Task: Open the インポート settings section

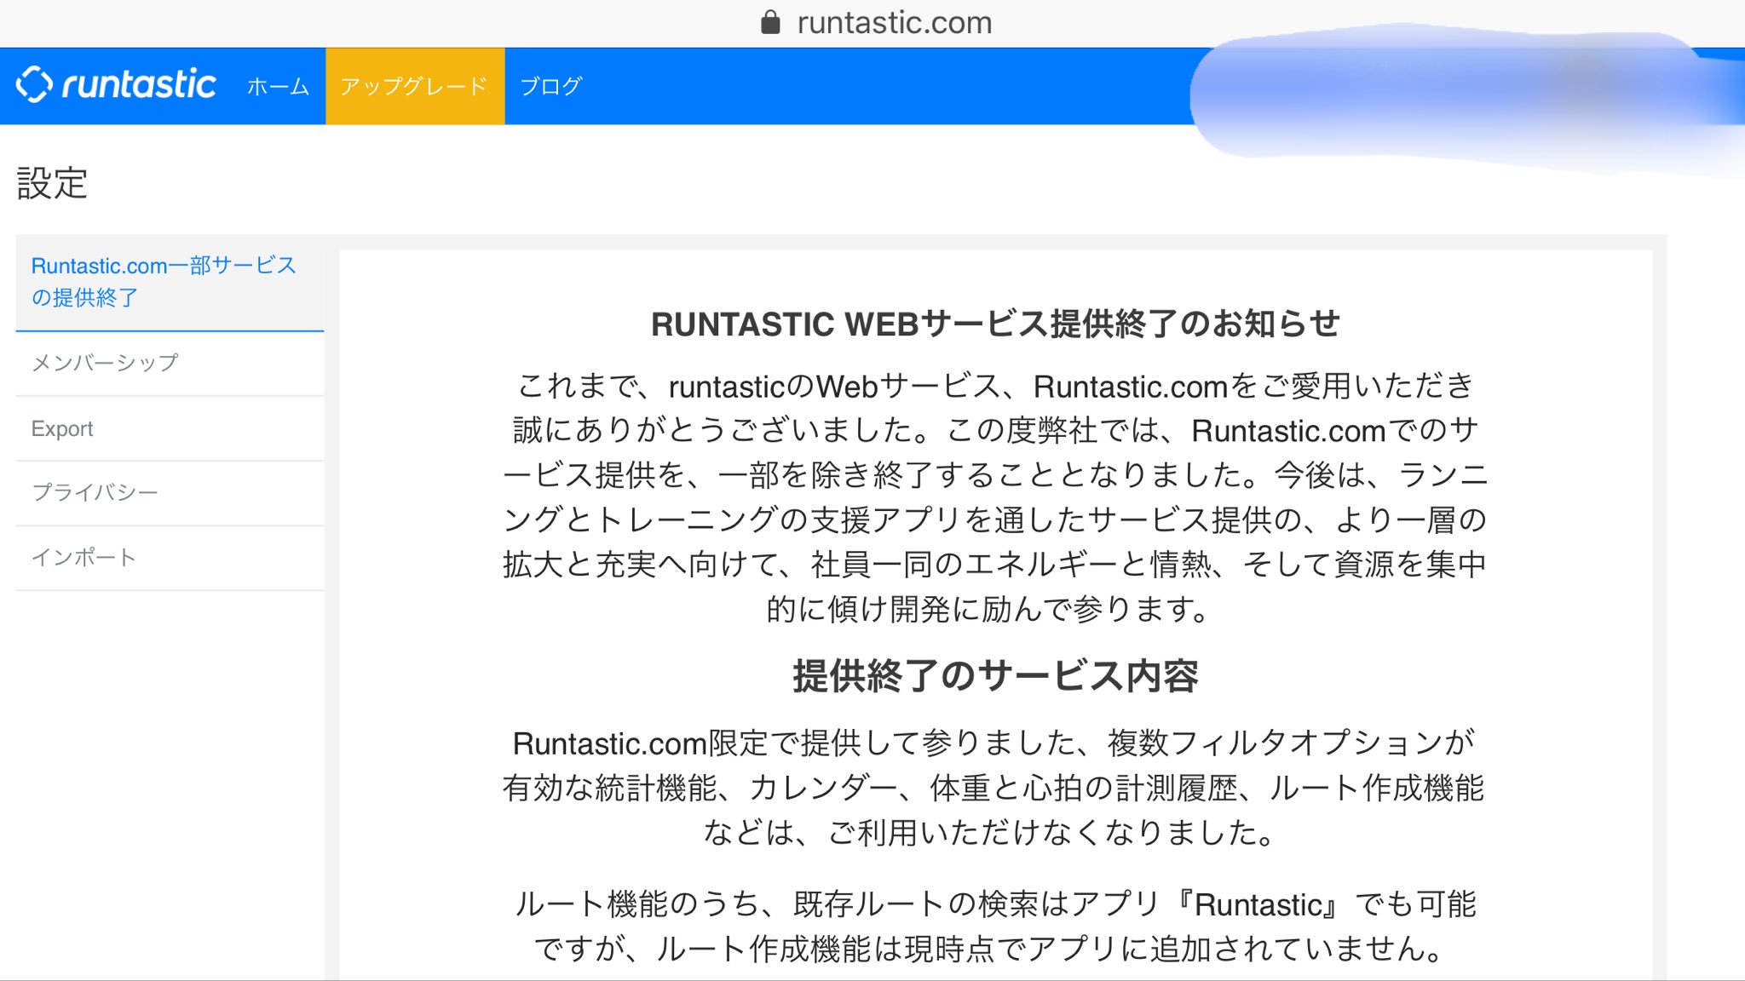Action: 170,558
